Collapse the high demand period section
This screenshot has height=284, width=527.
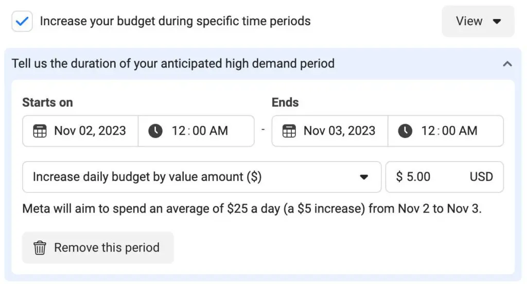tap(507, 64)
